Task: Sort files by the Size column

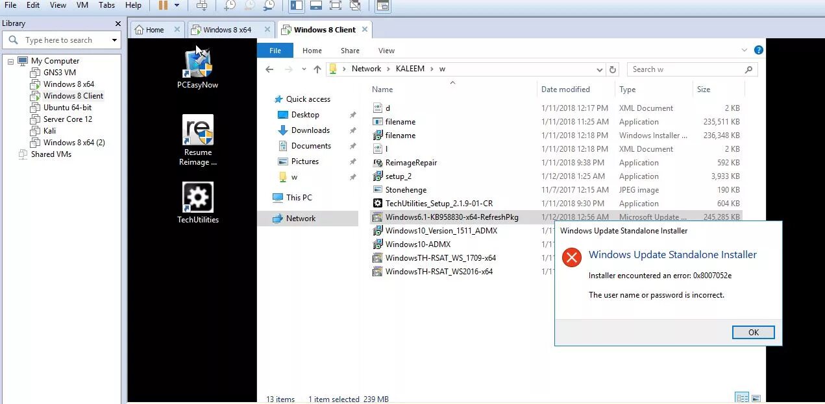Action: click(704, 89)
